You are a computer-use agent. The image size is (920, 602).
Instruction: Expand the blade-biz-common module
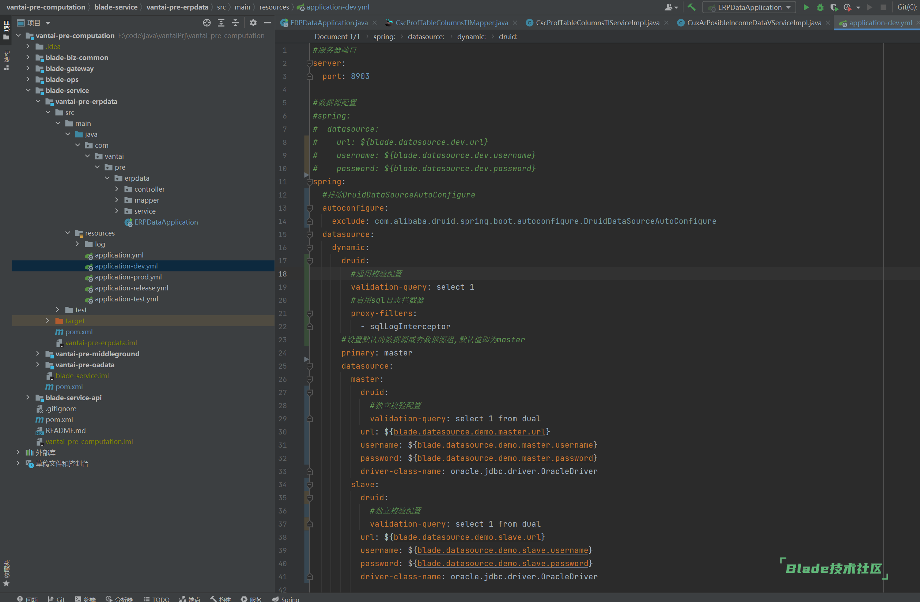(28, 57)
